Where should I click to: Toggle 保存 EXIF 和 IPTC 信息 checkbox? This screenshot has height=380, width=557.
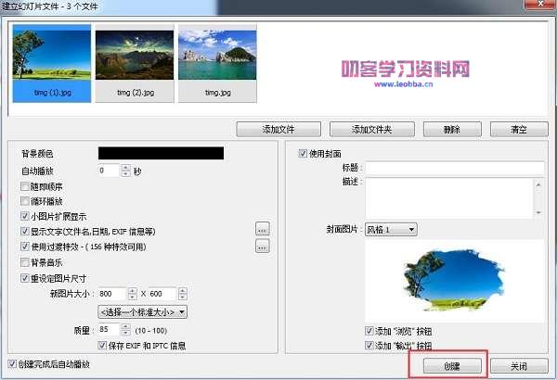102,345
